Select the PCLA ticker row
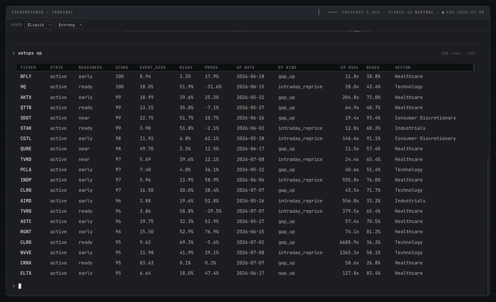496x302 pixels. (244, 170)
